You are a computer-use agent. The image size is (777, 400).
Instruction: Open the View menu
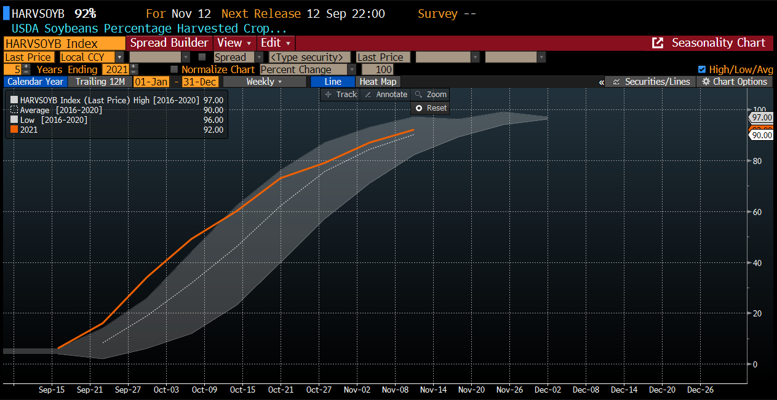234,43
